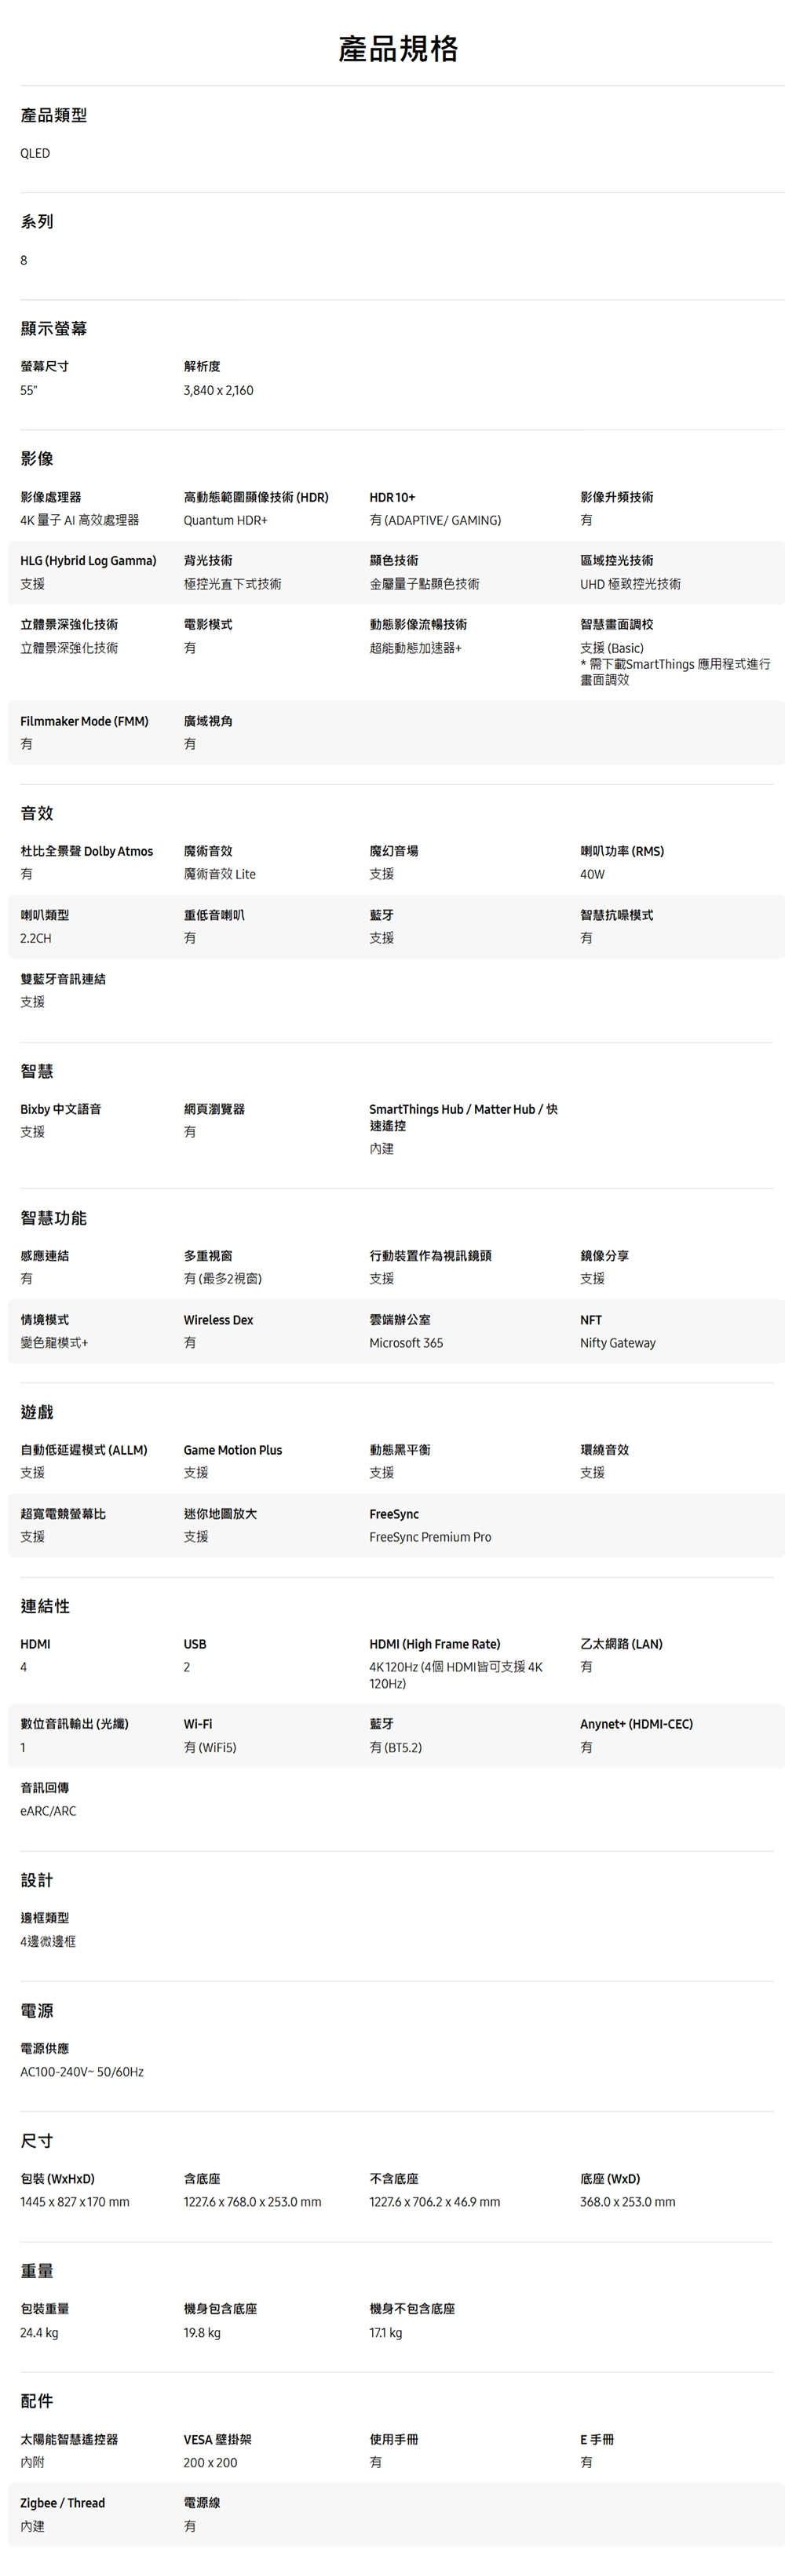
Task: Select the QLED product type value
Action: click(x=35, y=153)
